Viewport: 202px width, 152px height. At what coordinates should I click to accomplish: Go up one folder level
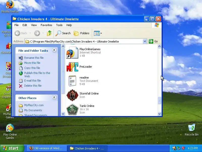(x=49, y=33)
